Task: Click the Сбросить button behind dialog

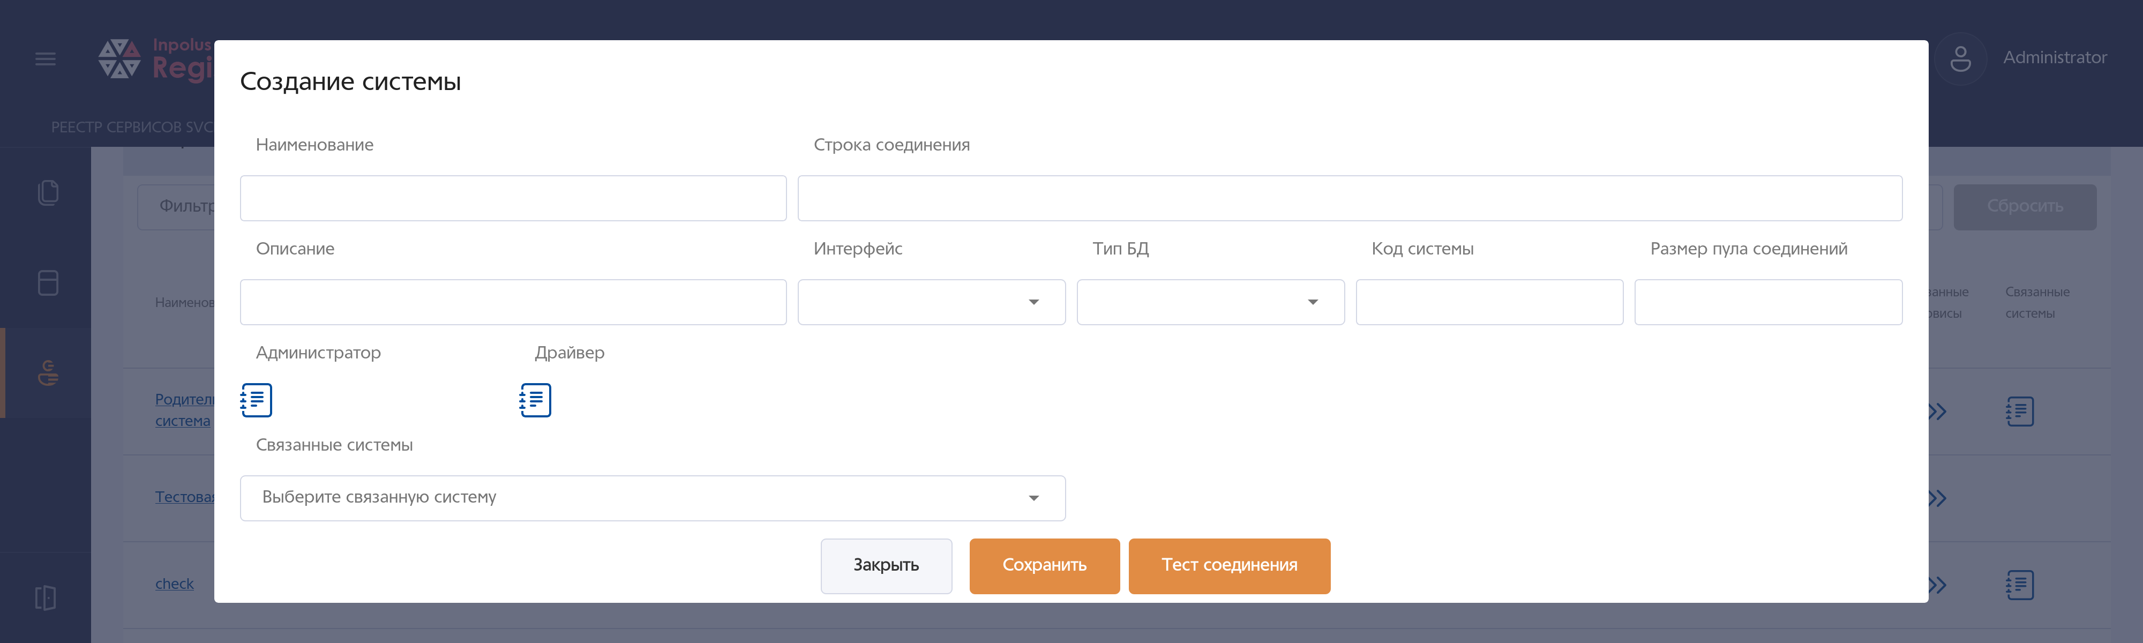Action: [x=2024, y=206]
